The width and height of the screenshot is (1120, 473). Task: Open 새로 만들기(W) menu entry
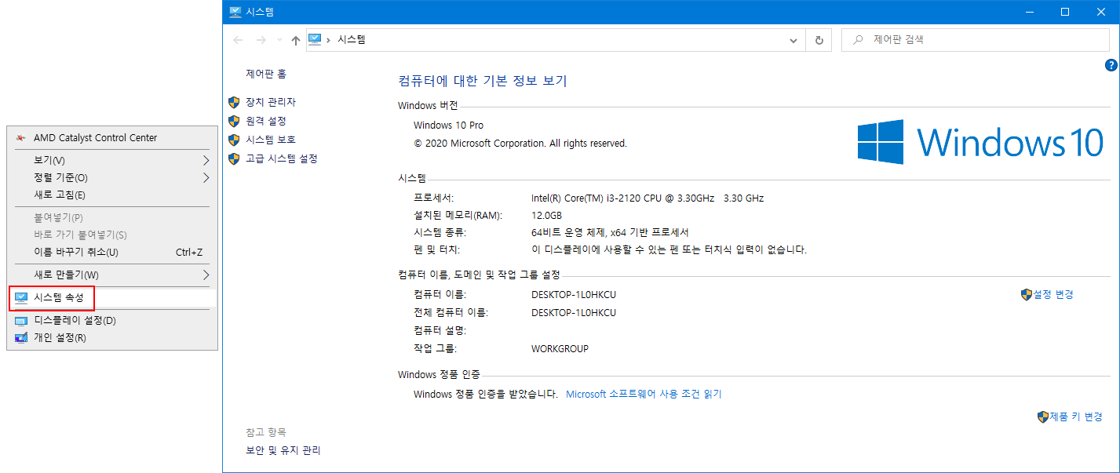click(x=112, y=275)
